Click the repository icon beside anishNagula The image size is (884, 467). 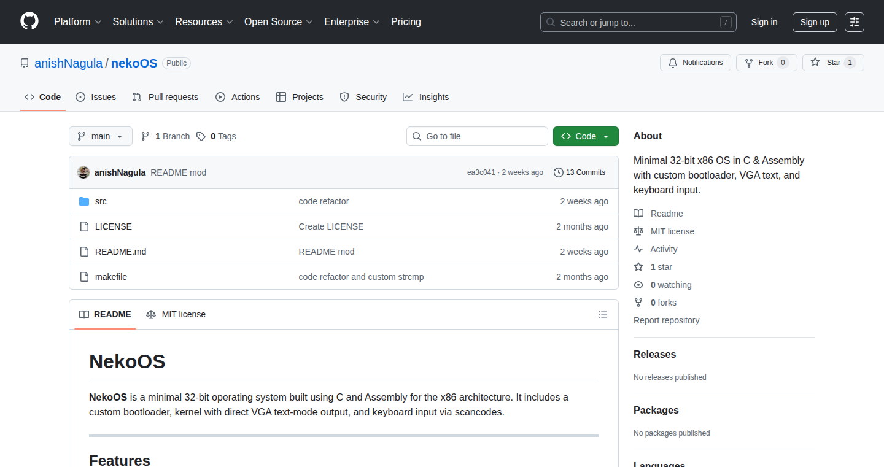(25, 63)
